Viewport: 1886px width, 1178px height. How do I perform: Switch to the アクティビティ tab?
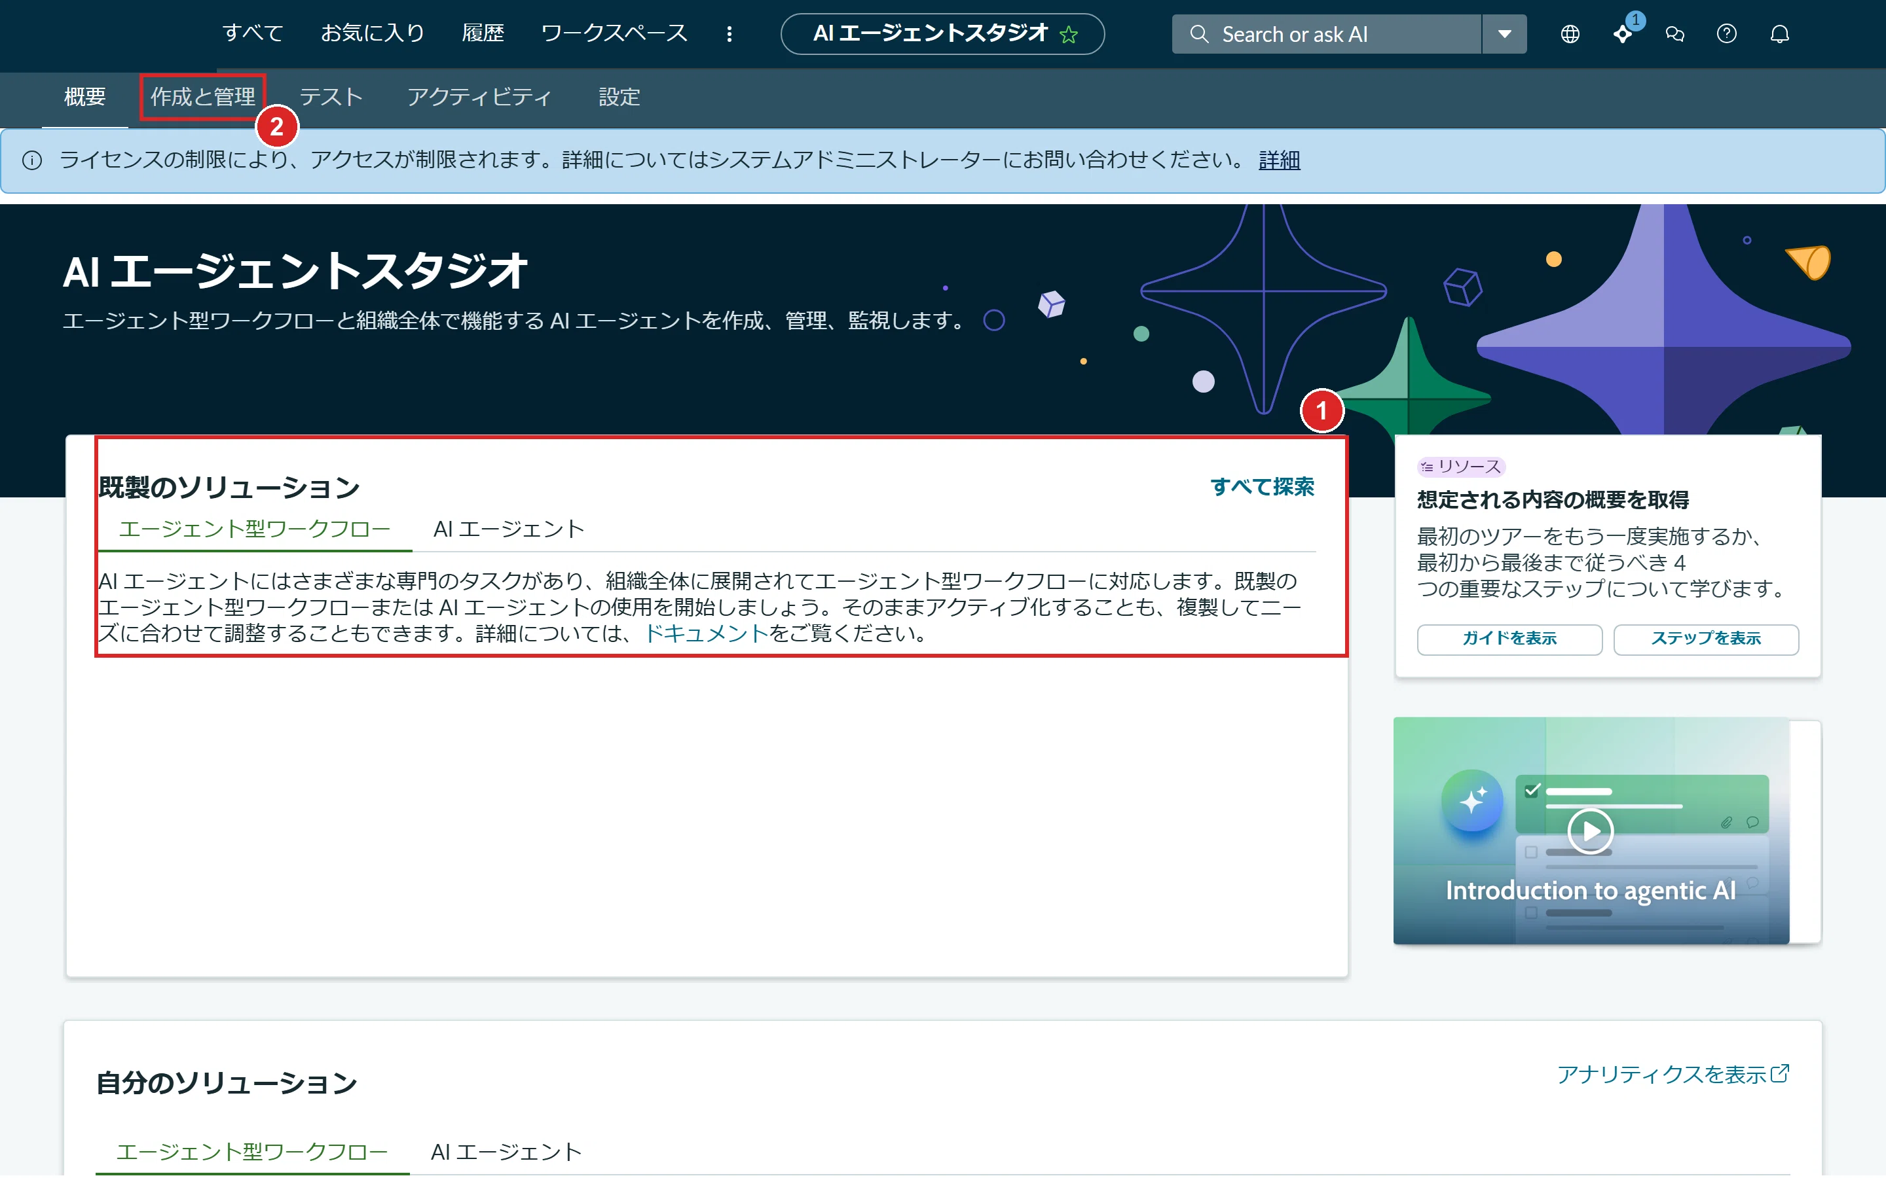[479, 97]
